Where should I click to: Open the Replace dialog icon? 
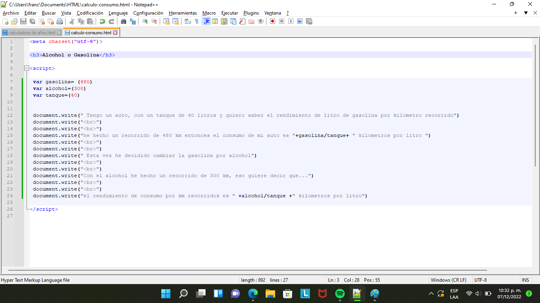(133, 21)
